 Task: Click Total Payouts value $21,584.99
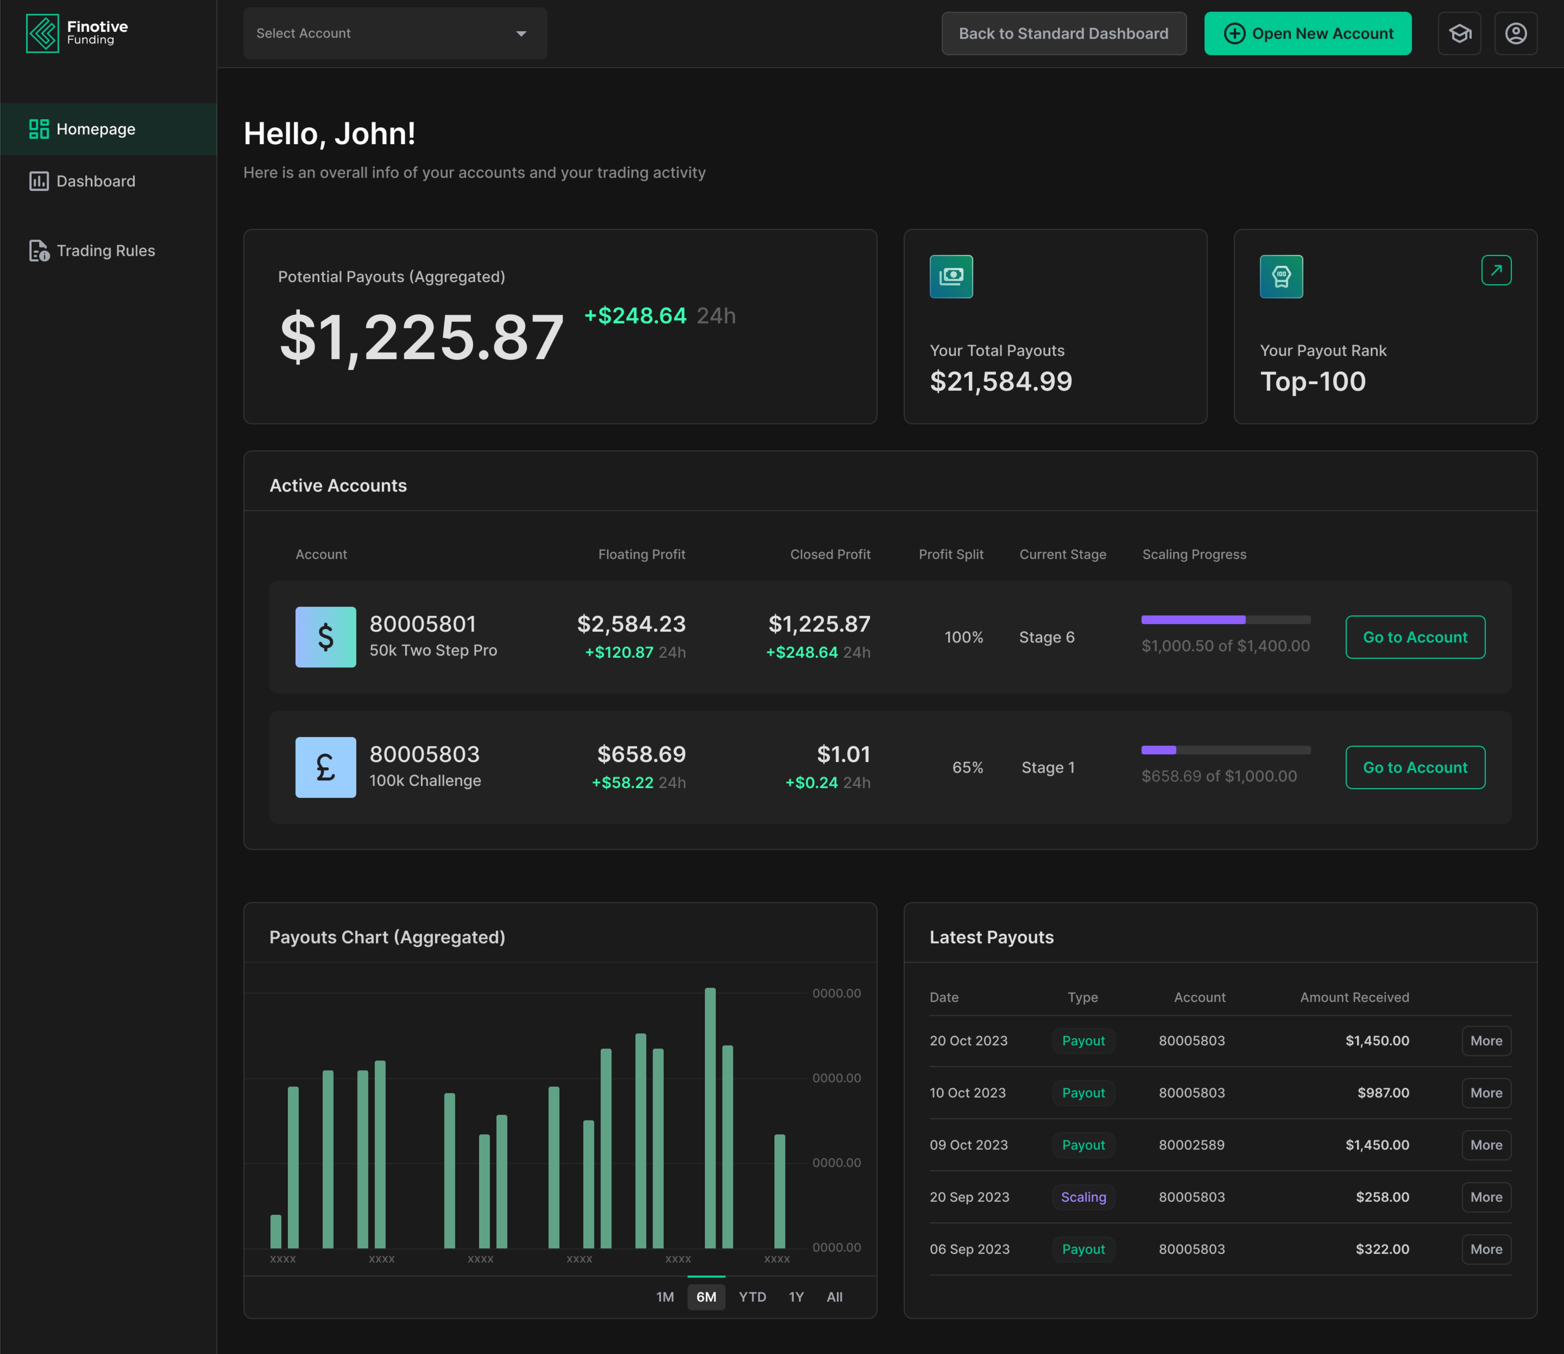tap(1001, 382)
